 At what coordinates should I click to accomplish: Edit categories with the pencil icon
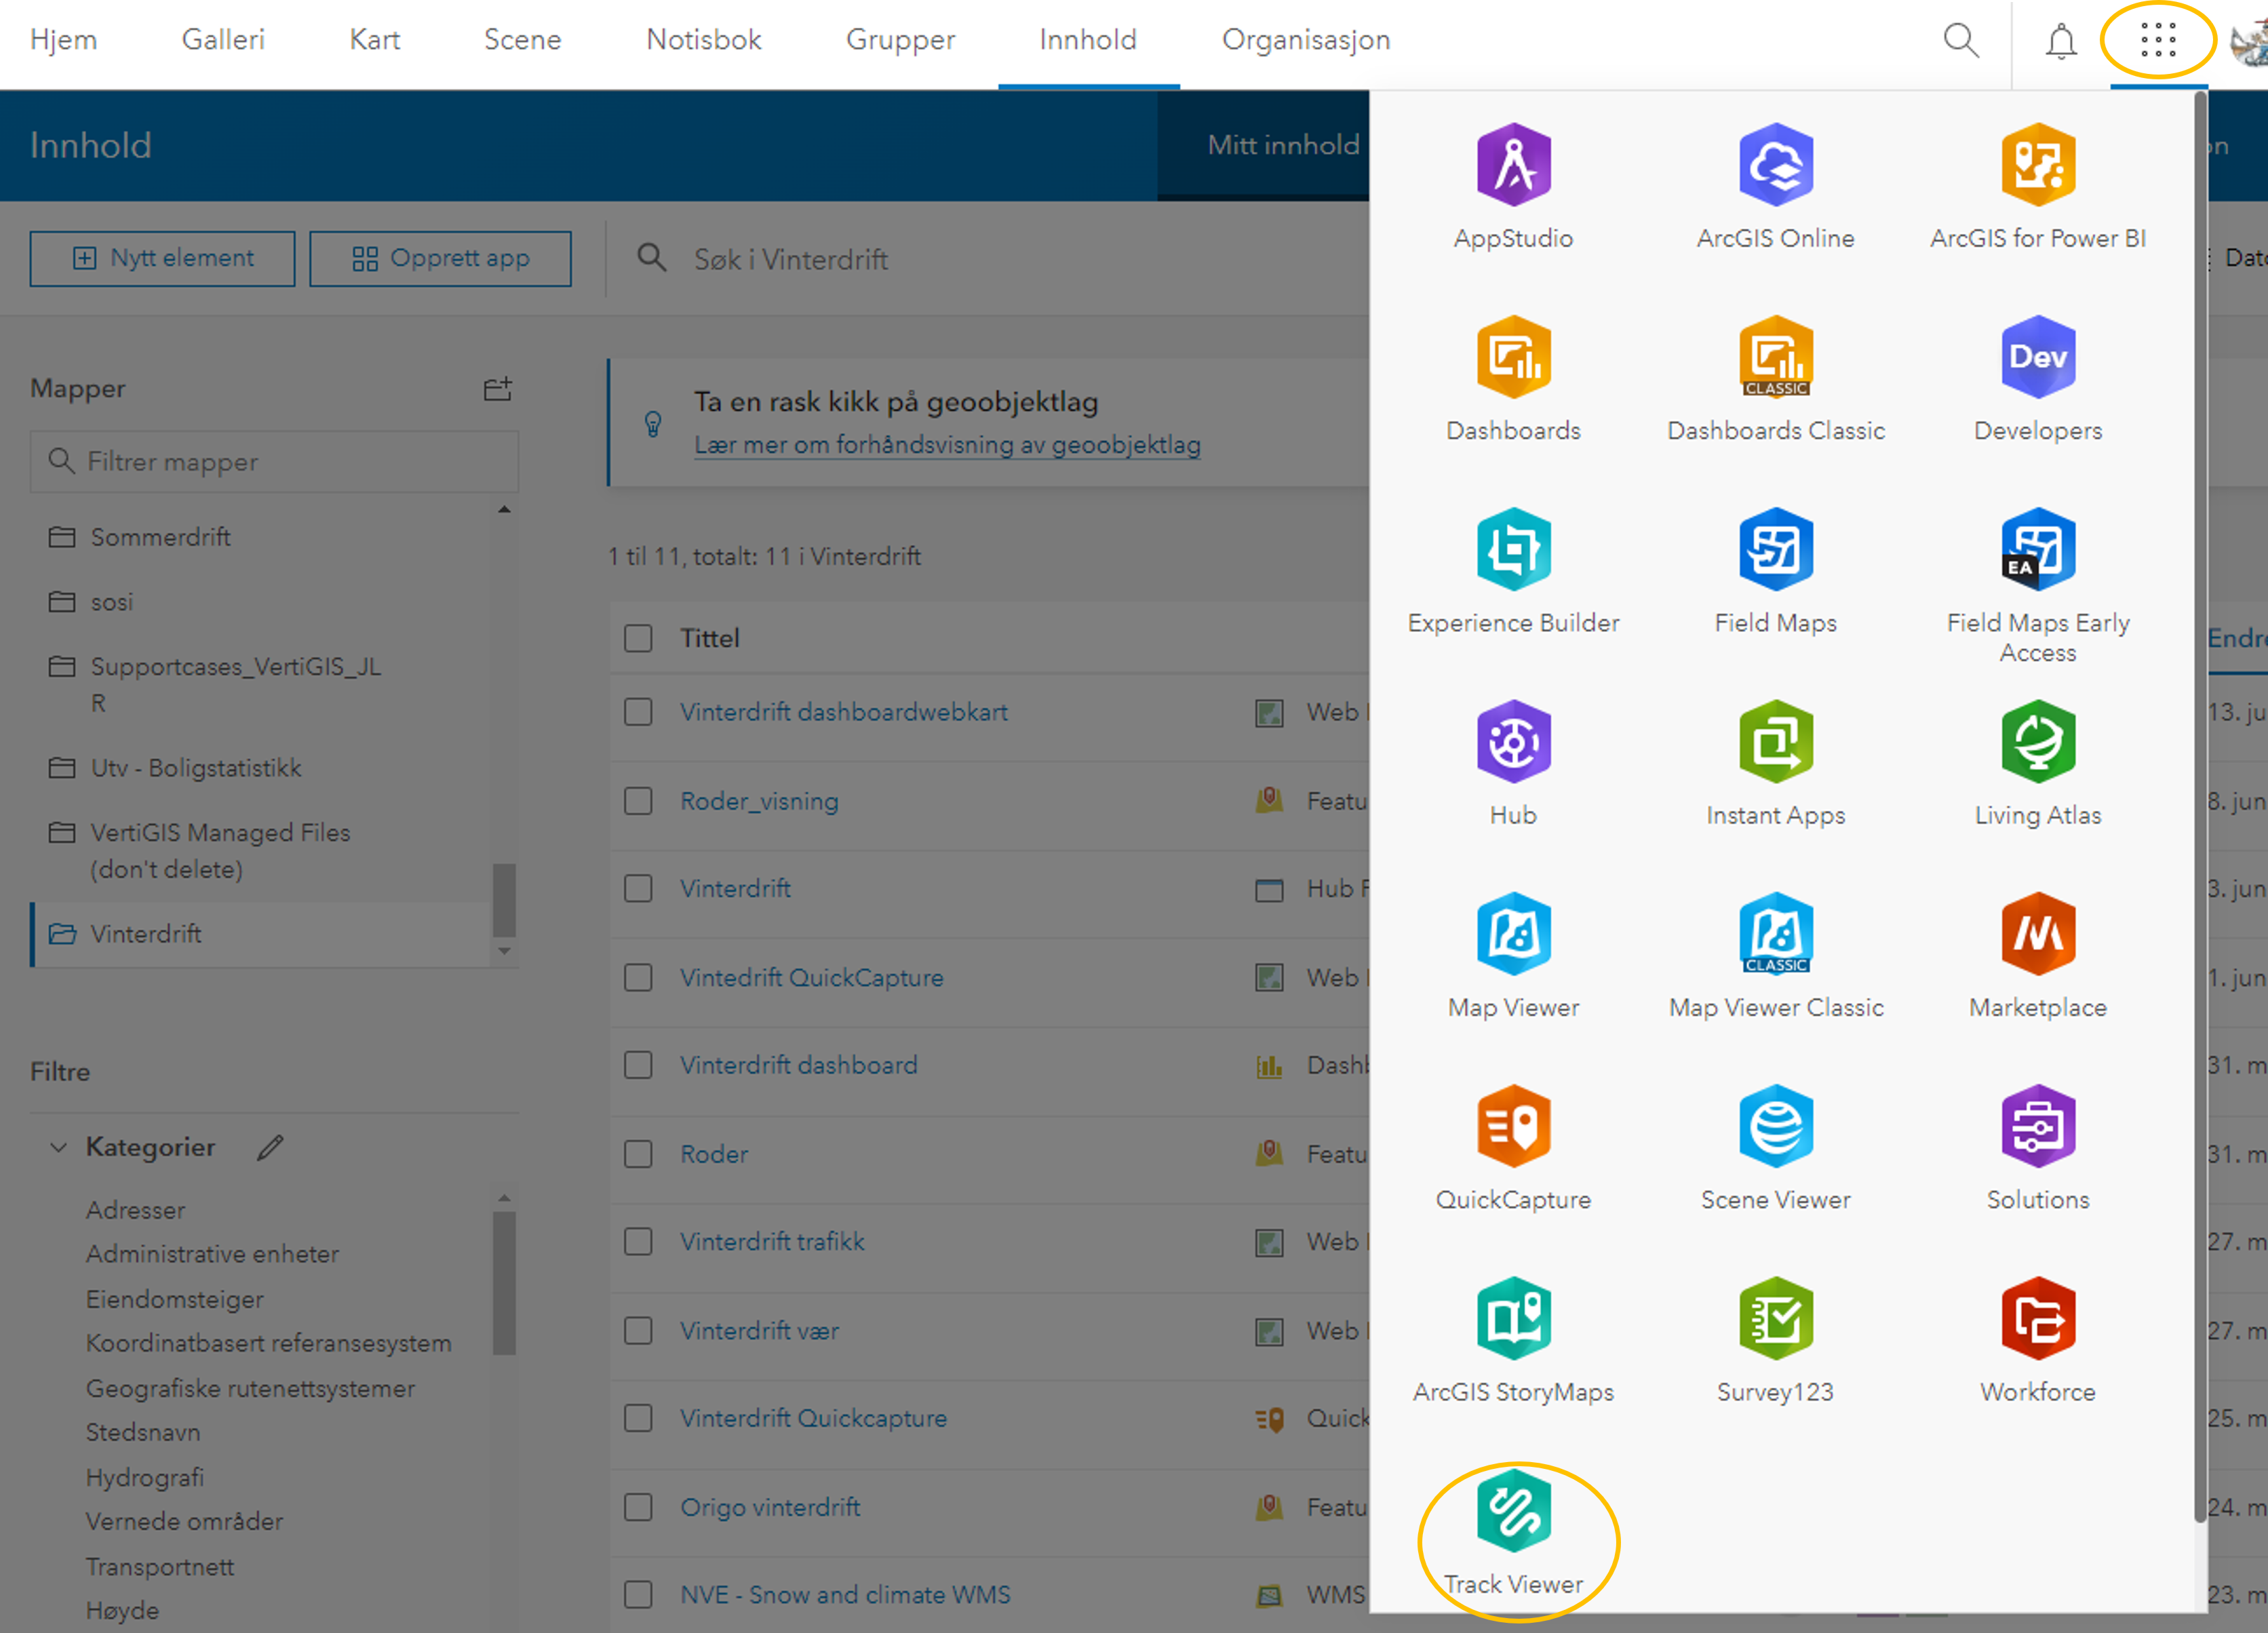click(x=270, y=1147)
